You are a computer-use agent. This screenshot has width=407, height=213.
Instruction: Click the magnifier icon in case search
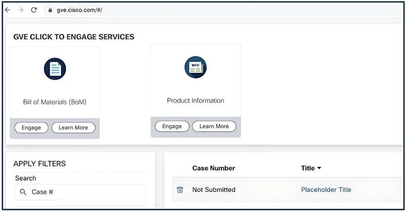[23, 192]
